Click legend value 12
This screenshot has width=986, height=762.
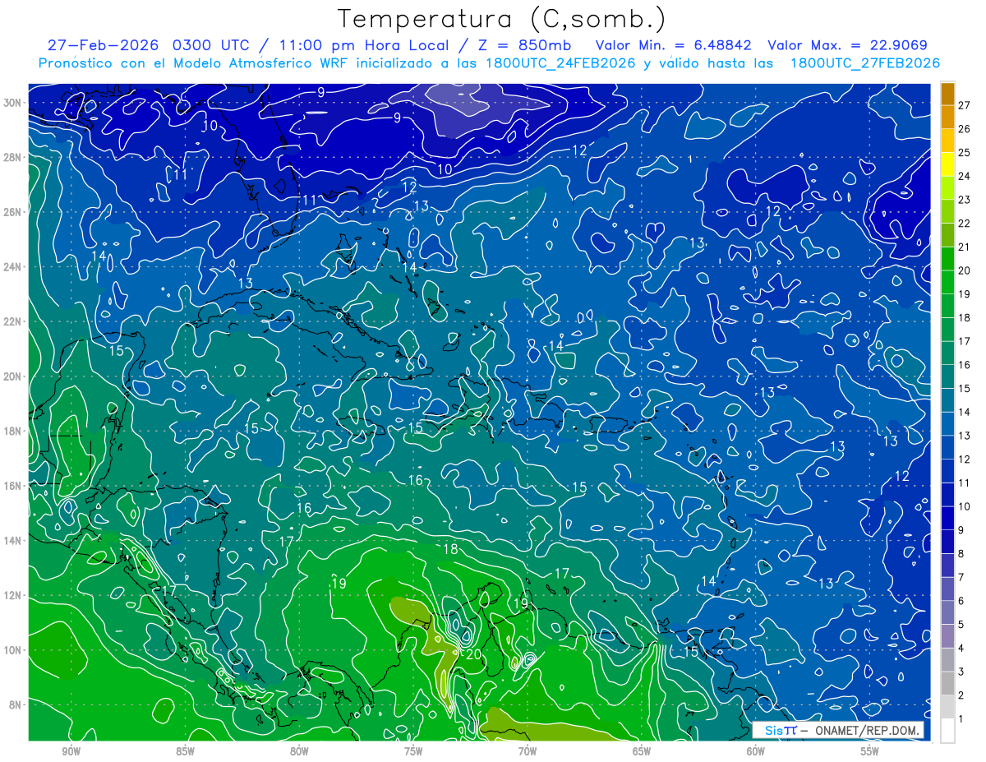click(x=965, y=459)
